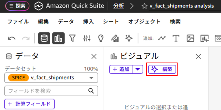
Task: Add a line chart from toolbar
Action: point(162,38)
